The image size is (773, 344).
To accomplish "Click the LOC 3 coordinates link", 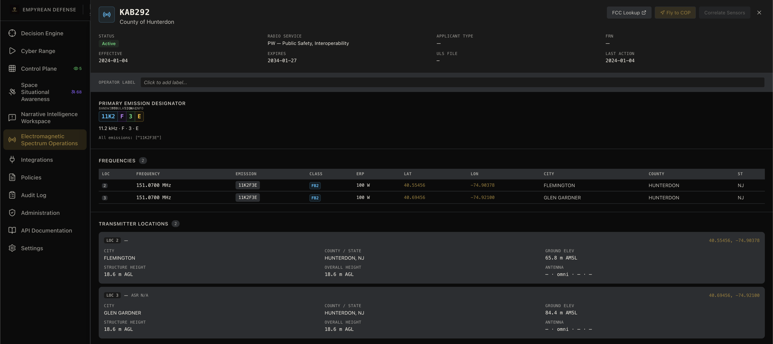I will click(734, 295).
